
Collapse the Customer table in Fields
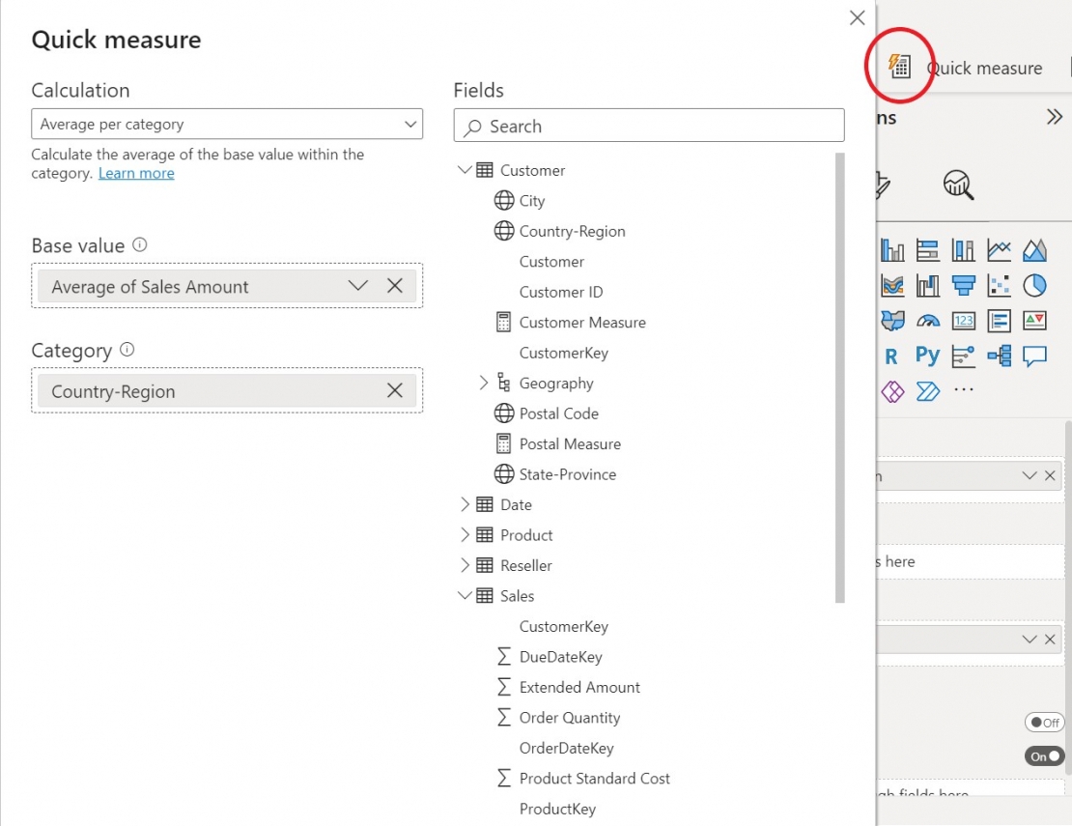(x=465, y=169)
